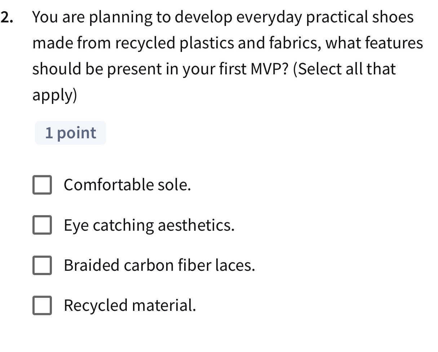Click the "Comfortable sole." answer label
Image resolution: width=438 pixels, height=352 pixels.
[127, 185]
